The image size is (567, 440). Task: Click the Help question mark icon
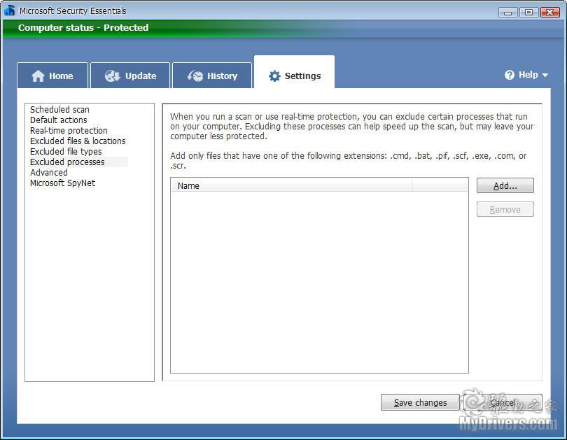[x=510, y=75]
